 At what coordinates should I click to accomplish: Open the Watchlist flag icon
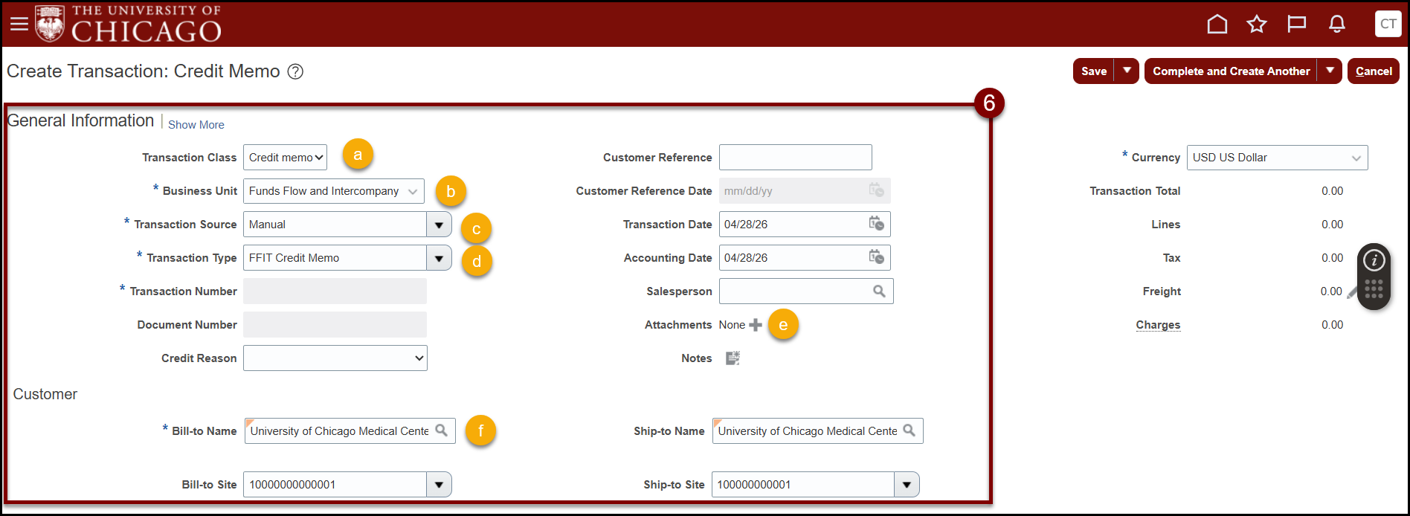coord(1297,25)
